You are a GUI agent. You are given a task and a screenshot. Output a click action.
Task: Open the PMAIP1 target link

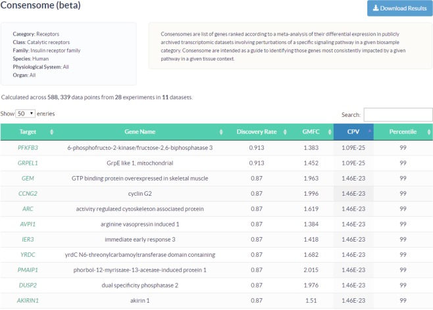[28, 270]
